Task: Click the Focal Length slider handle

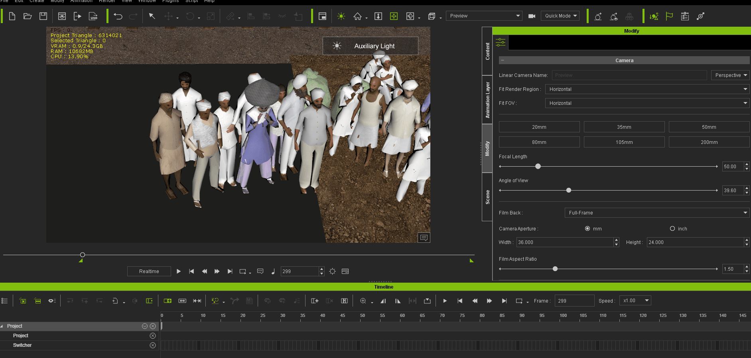Action: [538, 166]
